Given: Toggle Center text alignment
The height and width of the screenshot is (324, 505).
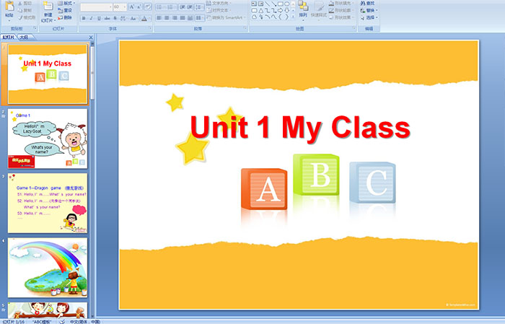Looking at the screenshot, I should pos(167,18).
